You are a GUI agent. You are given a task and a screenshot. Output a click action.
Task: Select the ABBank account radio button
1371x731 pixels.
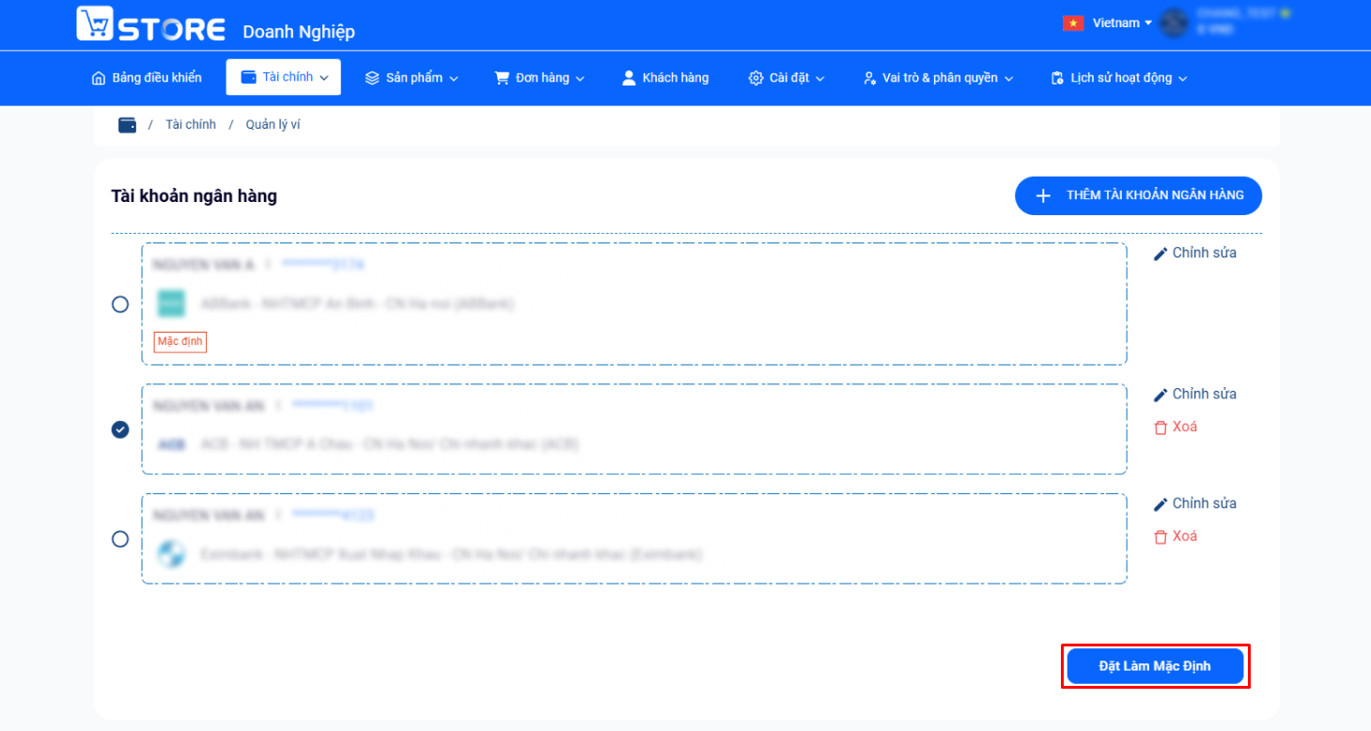coord(120,304)
